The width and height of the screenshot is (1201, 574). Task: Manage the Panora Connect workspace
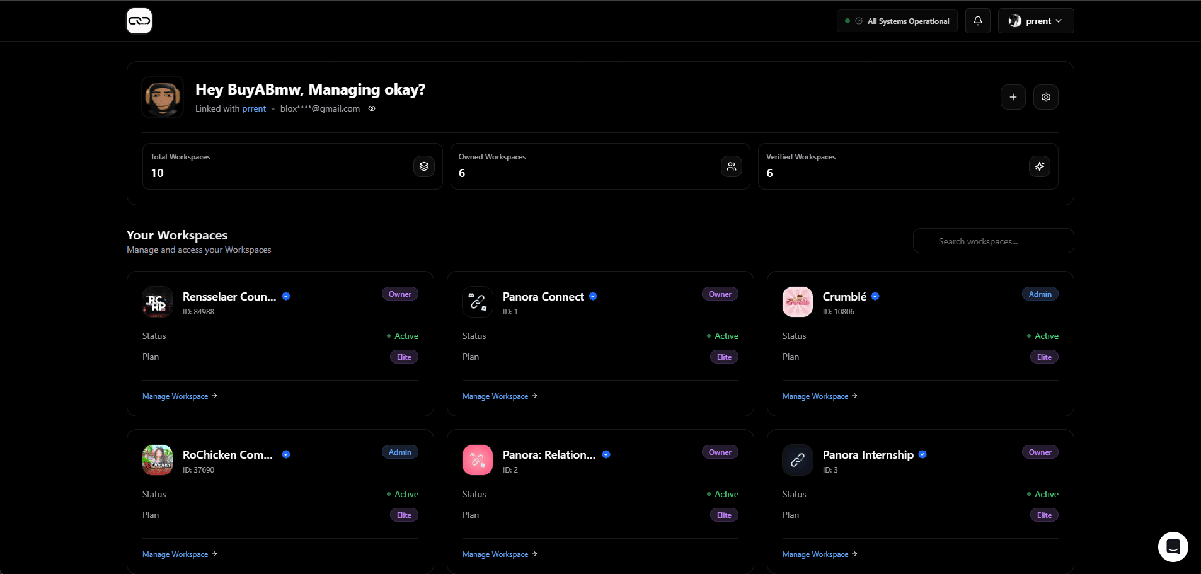click(x=495, y=396)
